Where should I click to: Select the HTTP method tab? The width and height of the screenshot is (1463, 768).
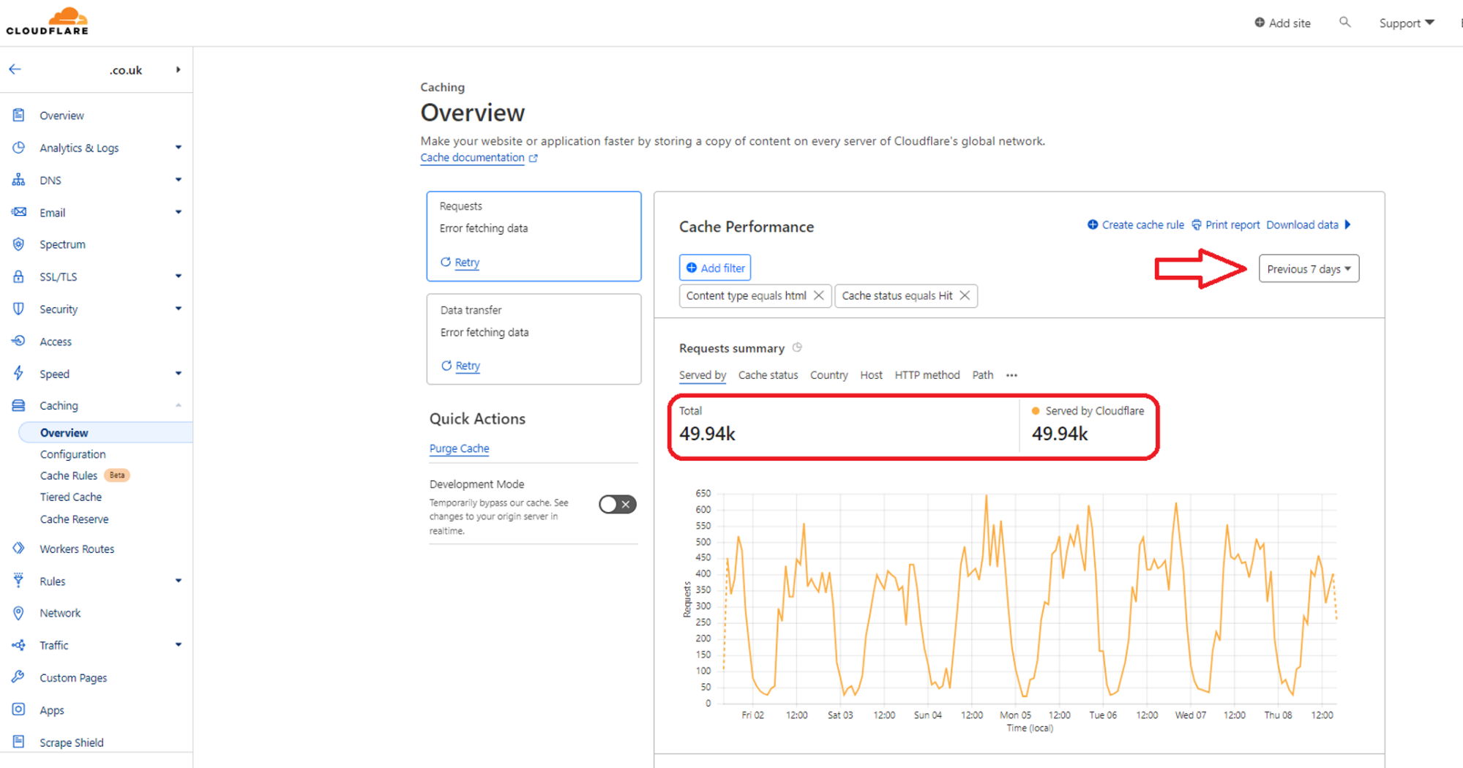click(x=927, y=374)
